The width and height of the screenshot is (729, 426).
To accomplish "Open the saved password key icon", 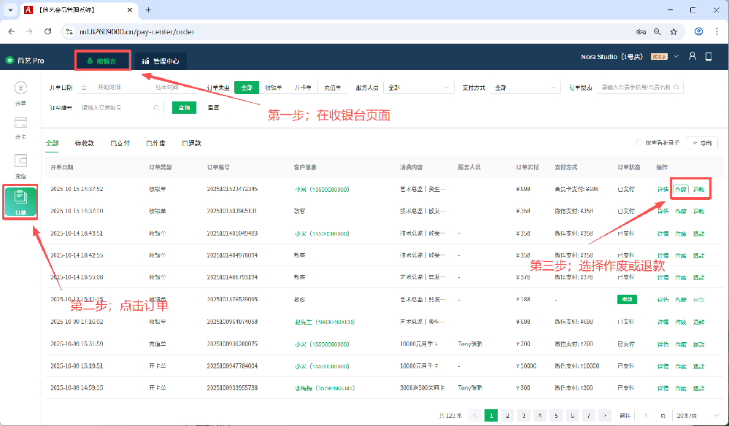I will (641, 31).
